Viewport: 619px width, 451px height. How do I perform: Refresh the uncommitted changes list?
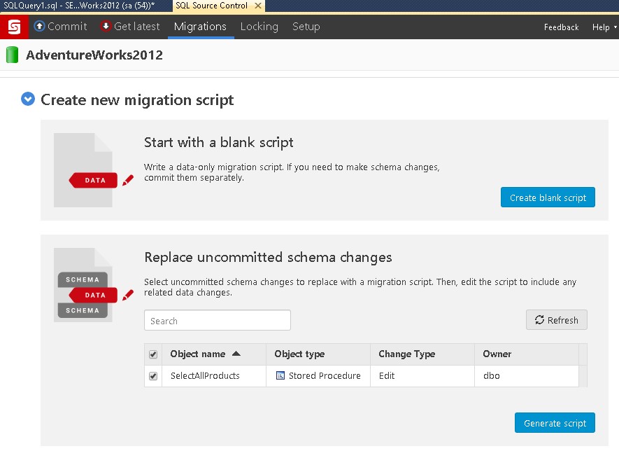click(x=556, y=320)
